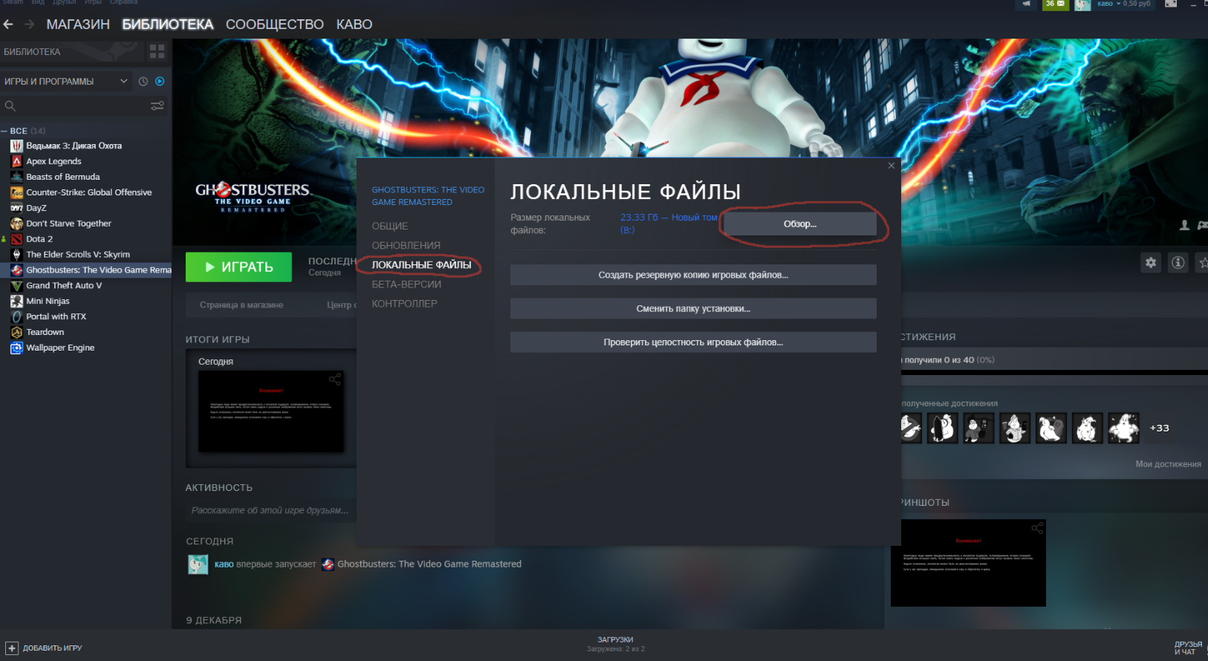Screen dimensions: 1208x661
Task: Click the friends-who-play person icon
Action: tap(1184, 225)
